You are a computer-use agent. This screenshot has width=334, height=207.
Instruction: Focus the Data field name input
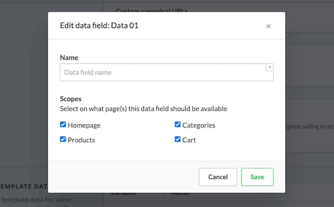pyautogui.click(x=163, y=72)
